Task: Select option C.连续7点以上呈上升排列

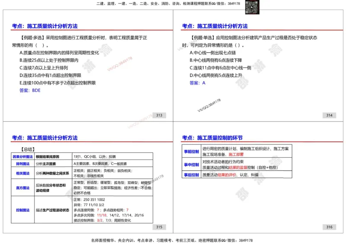Action: tap(44, 68)
